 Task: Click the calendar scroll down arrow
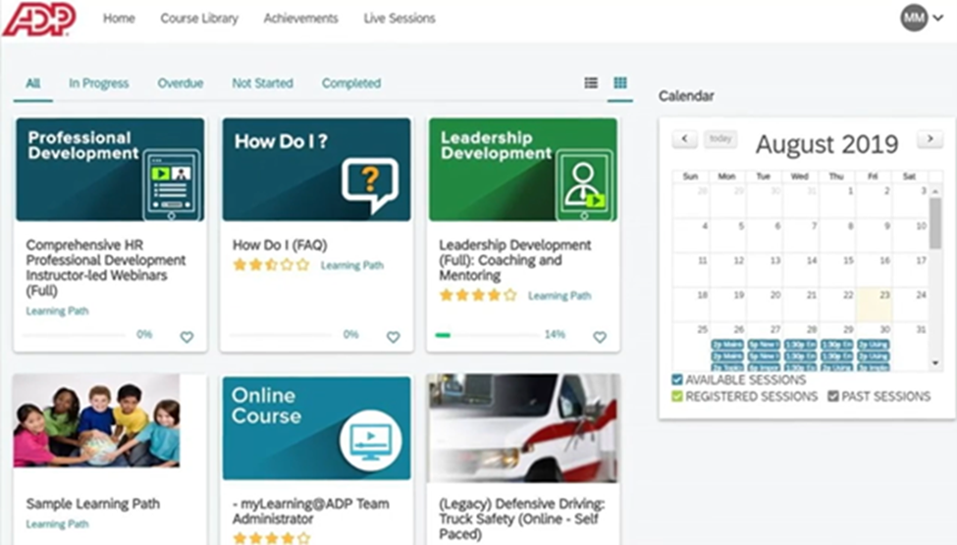935,363
